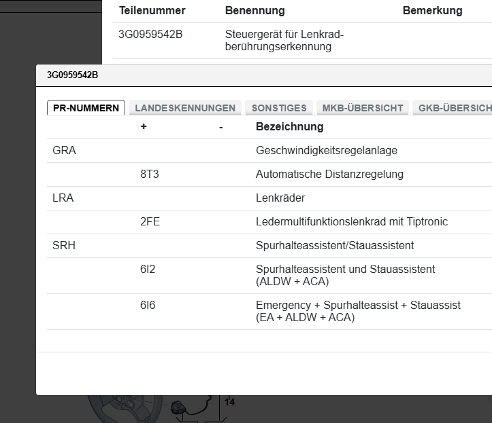492x423 pixels.
Task: Click the Benennung column header
Action: 255,11
